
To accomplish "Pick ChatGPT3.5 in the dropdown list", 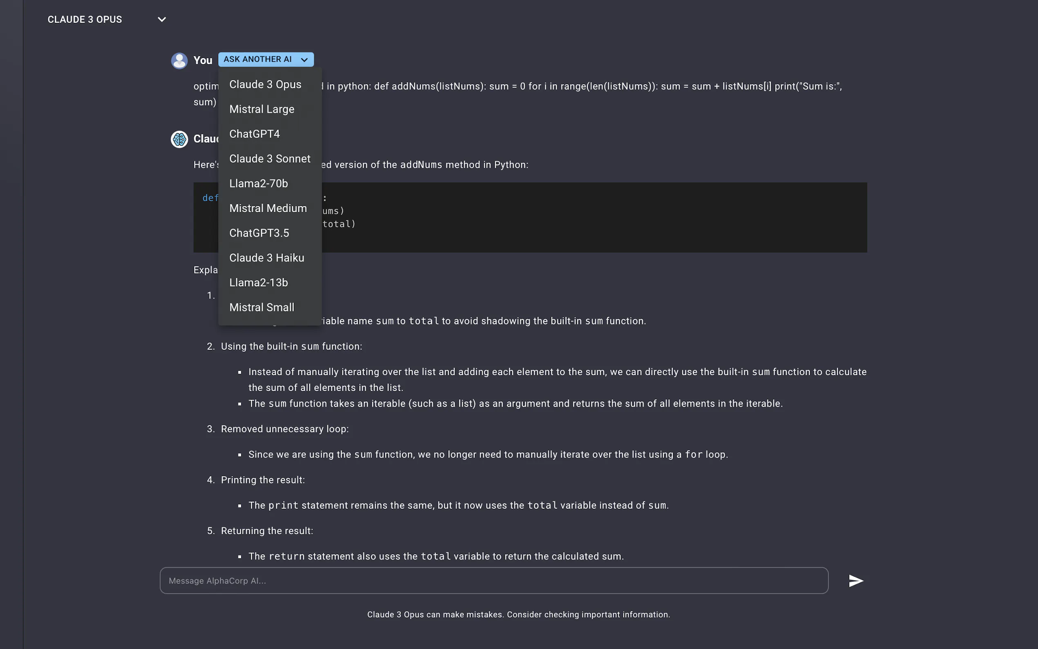I will pos(259,233).
